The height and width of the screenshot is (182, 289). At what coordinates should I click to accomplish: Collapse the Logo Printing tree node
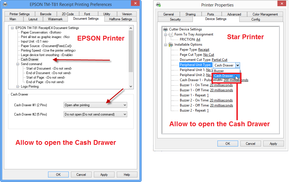coord(18,86)
